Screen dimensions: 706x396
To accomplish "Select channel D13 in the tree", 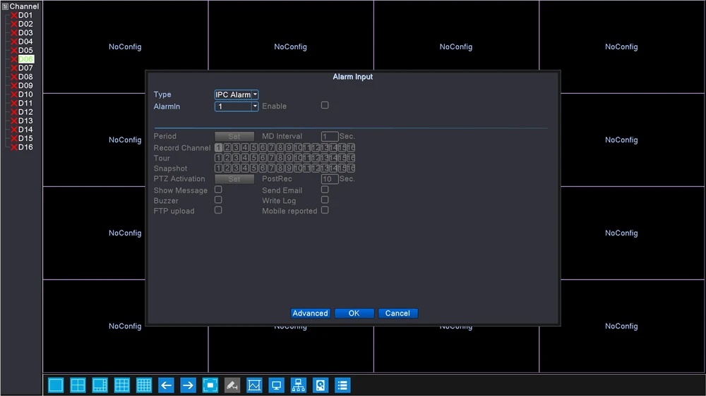I will coord(25,121).
